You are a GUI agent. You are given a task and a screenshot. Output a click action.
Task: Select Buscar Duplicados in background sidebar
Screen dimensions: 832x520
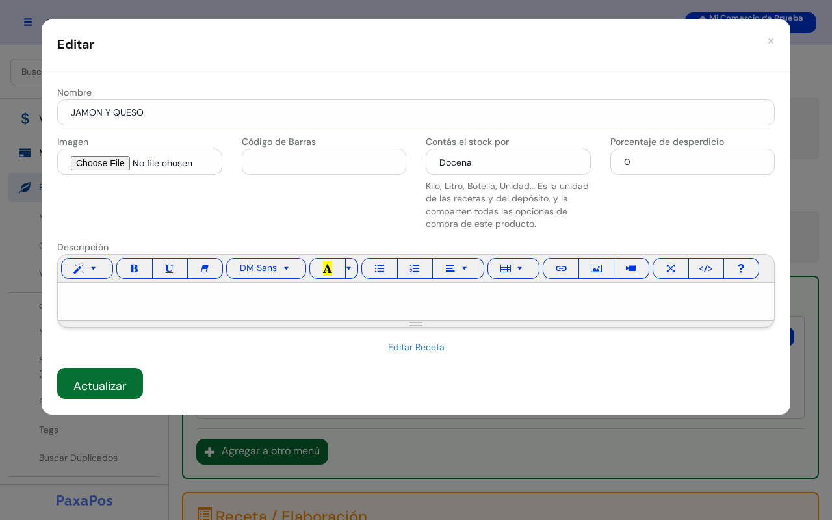click(78, 458)
